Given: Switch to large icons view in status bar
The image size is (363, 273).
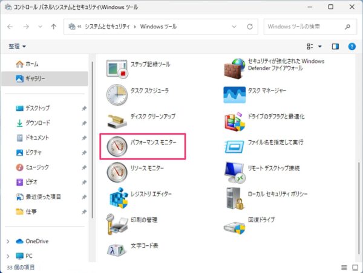Looking at the screenshot, I should [355, 268].
